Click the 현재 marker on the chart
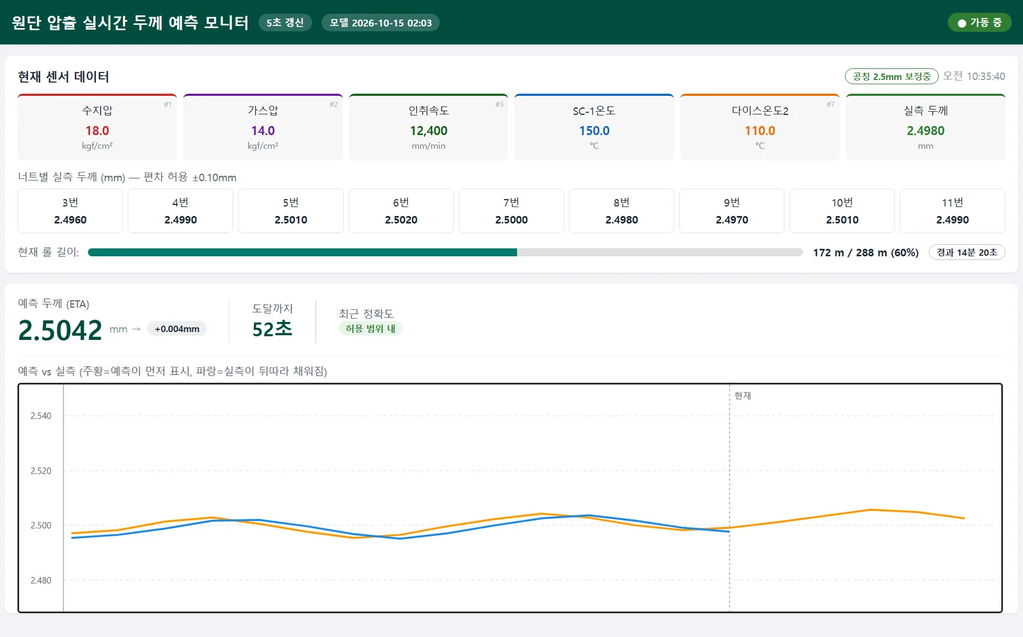This screenshot has width=1023, height=637. 742,395
